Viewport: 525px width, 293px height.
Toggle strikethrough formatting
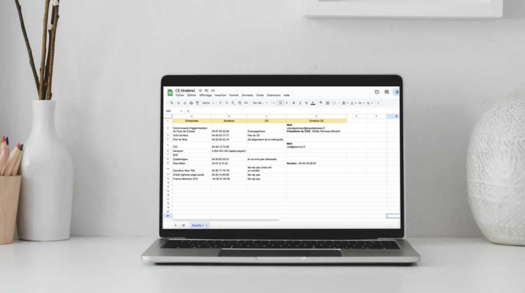click(x=307, y=103)
